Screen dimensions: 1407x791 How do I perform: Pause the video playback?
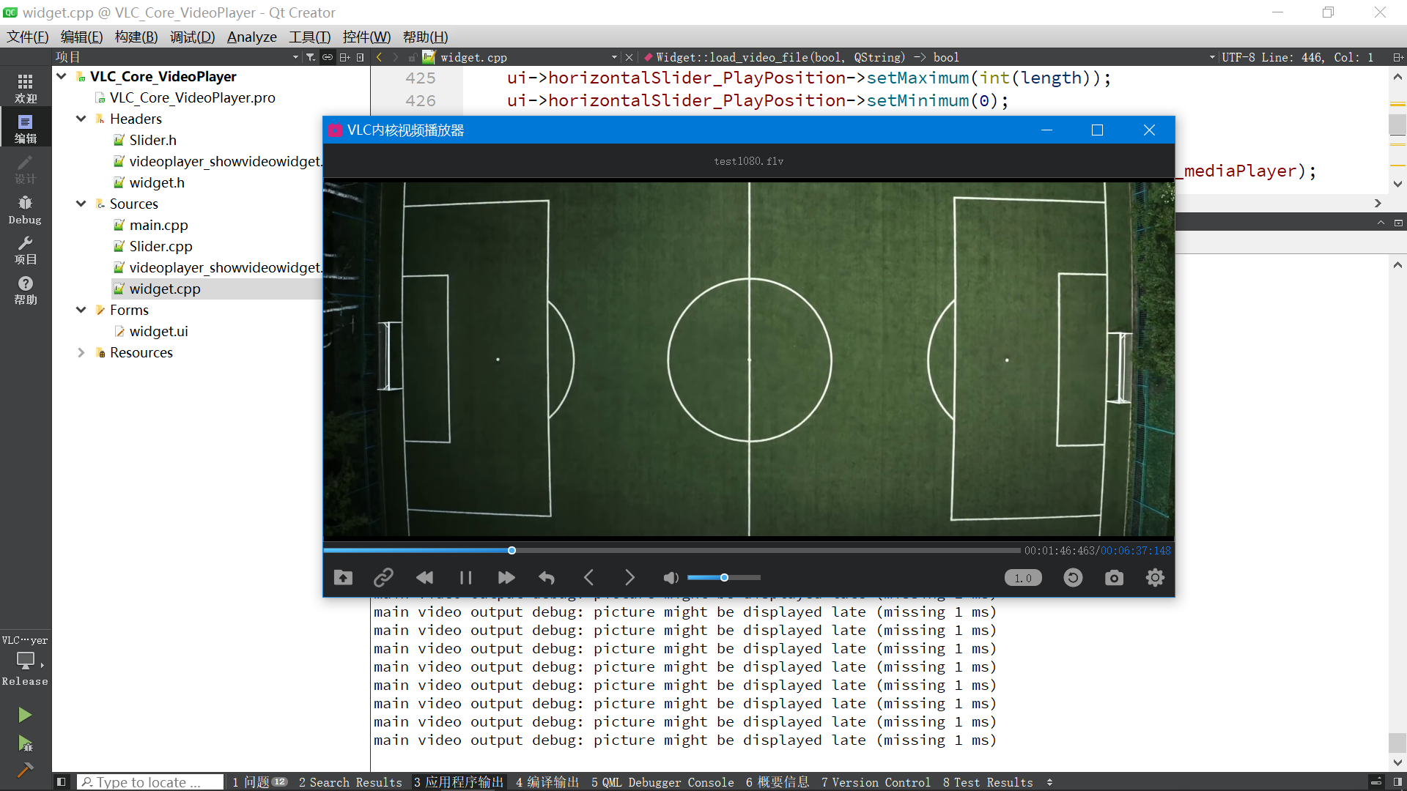click(x=465, y=578)
